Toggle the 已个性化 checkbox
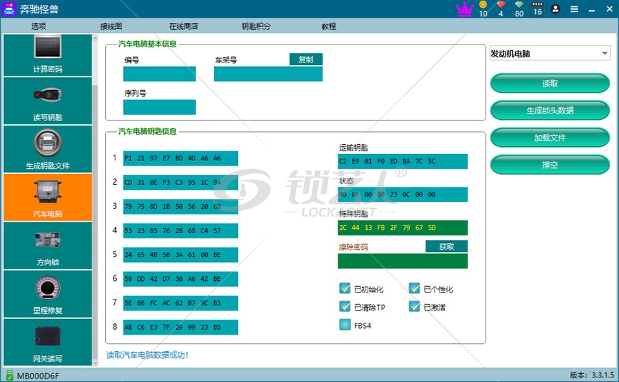Screen dimensions: 619x382 click(414, 288)
